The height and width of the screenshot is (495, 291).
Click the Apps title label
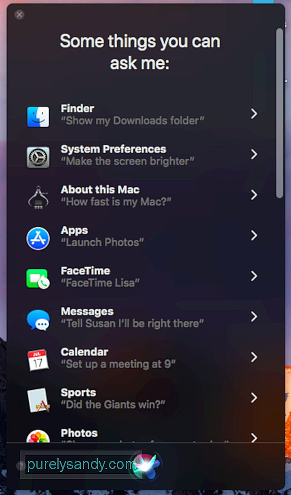[74, 230]
